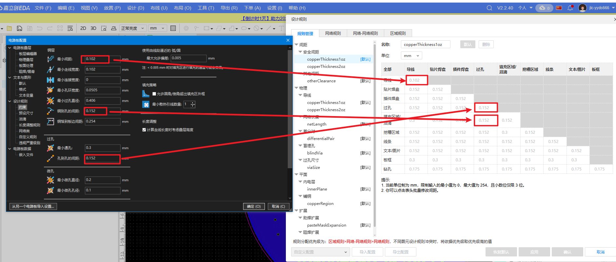
Task: Click 确定 (O) in 电路板配置 dialog
Action: point(254,207)
